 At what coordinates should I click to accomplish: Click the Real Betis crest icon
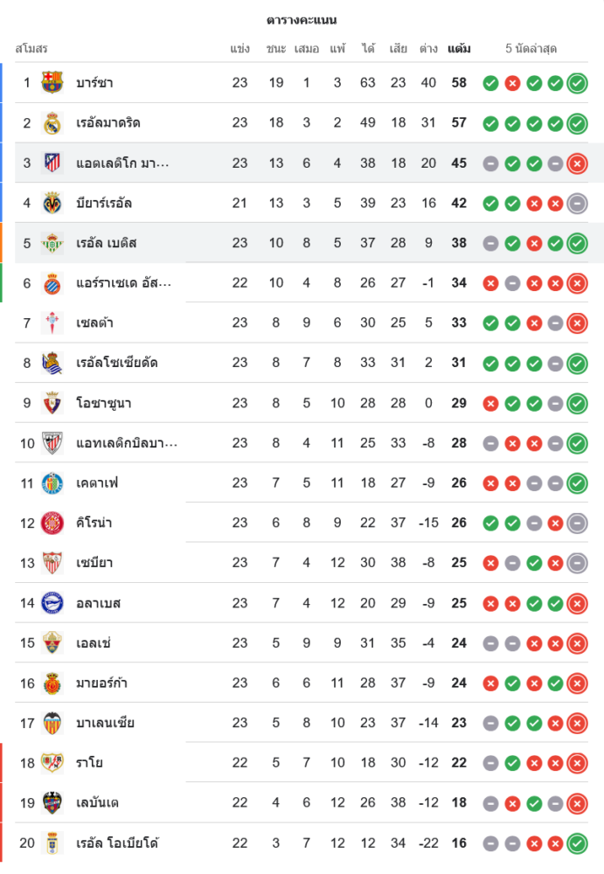coord(52,243)
